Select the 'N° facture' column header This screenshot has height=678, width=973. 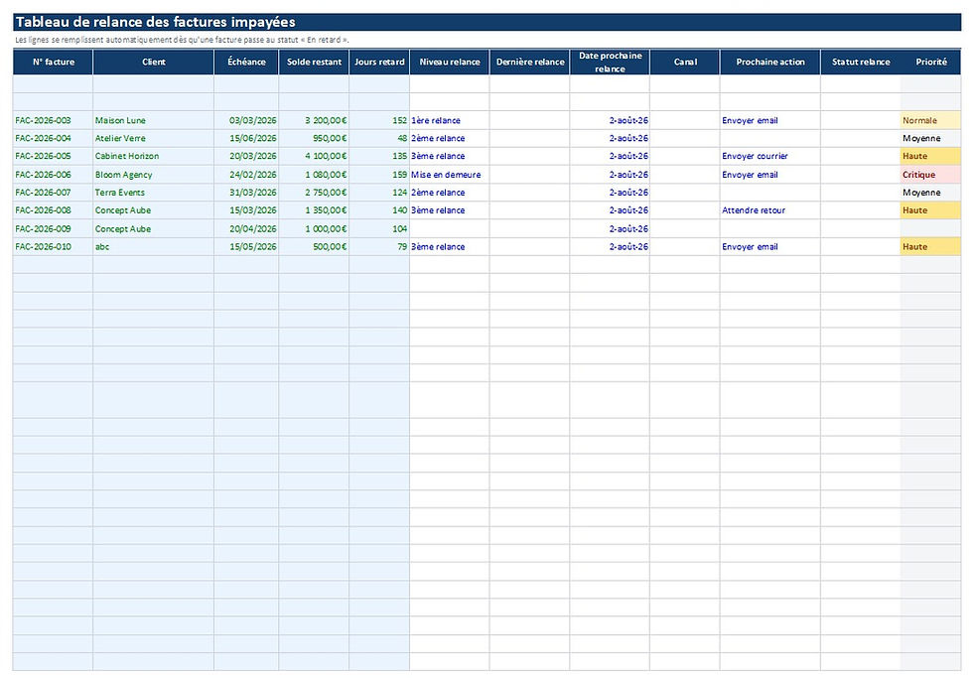click(x=53, y=62)
